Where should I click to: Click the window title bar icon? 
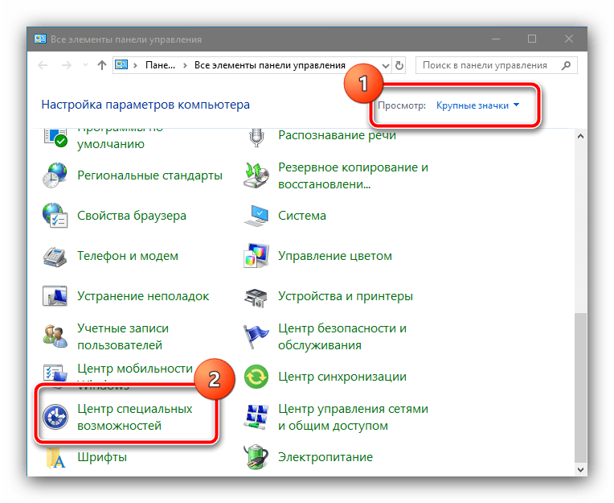(x=39, y=39)
